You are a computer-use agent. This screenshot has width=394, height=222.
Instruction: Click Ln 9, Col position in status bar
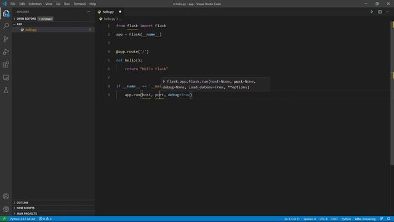point(292,219)
